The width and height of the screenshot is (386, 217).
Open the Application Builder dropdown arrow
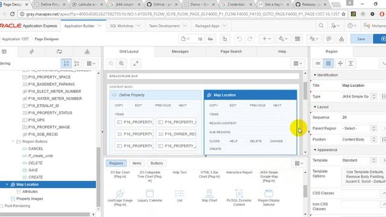coord(100,25)
